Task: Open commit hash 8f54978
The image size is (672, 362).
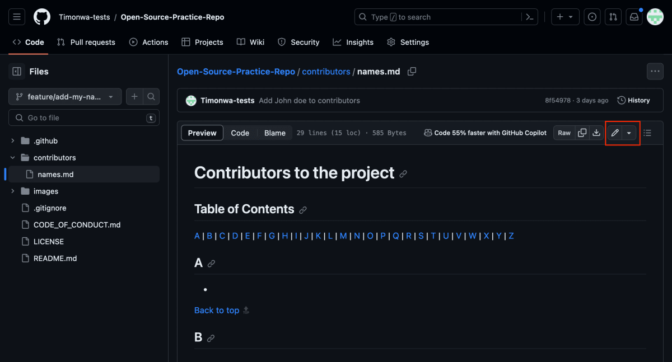Action: click(x=558, y=101)
